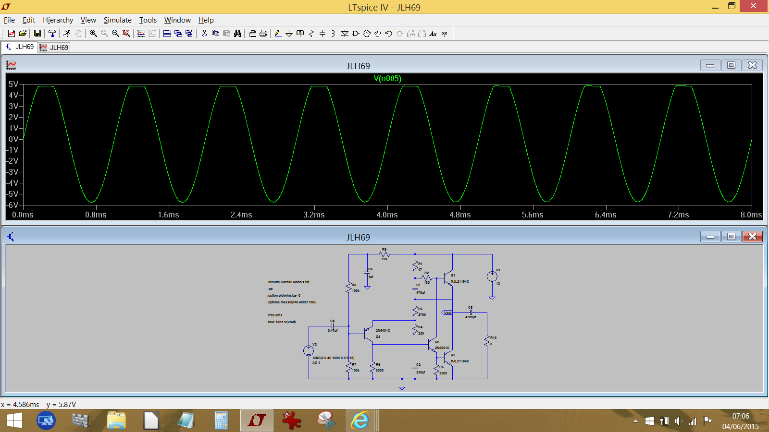Viewport: 769px width, 432px height.
Task: Print using the printer icon
Action: pos(263,34)
